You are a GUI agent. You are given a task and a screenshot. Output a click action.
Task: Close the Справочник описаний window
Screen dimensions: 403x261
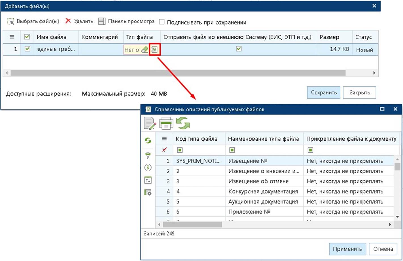tap(395, 109)
